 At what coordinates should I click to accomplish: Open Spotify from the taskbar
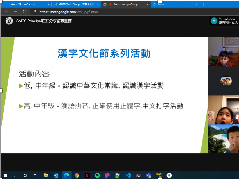(97, 175)
